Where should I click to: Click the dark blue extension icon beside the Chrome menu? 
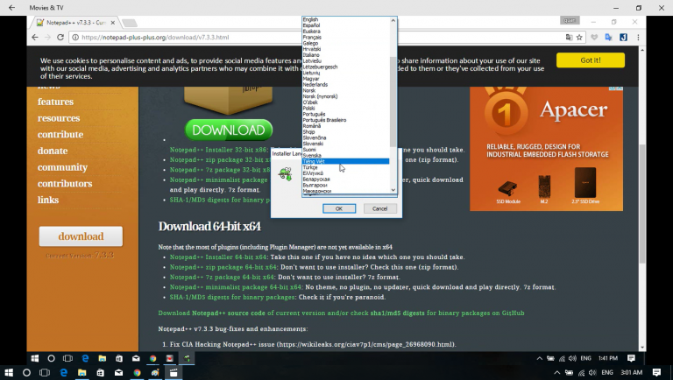click(x=623, y=38)
